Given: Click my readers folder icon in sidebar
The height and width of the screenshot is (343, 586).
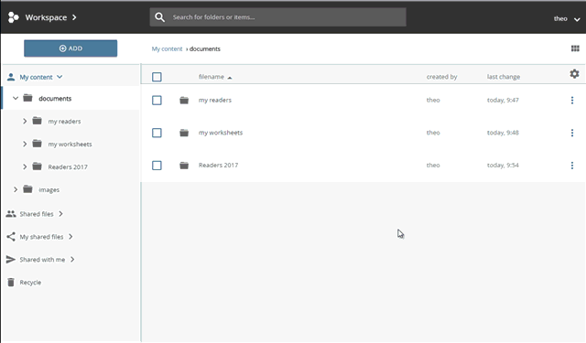Looking at the screenshot, I should point(37,121).
